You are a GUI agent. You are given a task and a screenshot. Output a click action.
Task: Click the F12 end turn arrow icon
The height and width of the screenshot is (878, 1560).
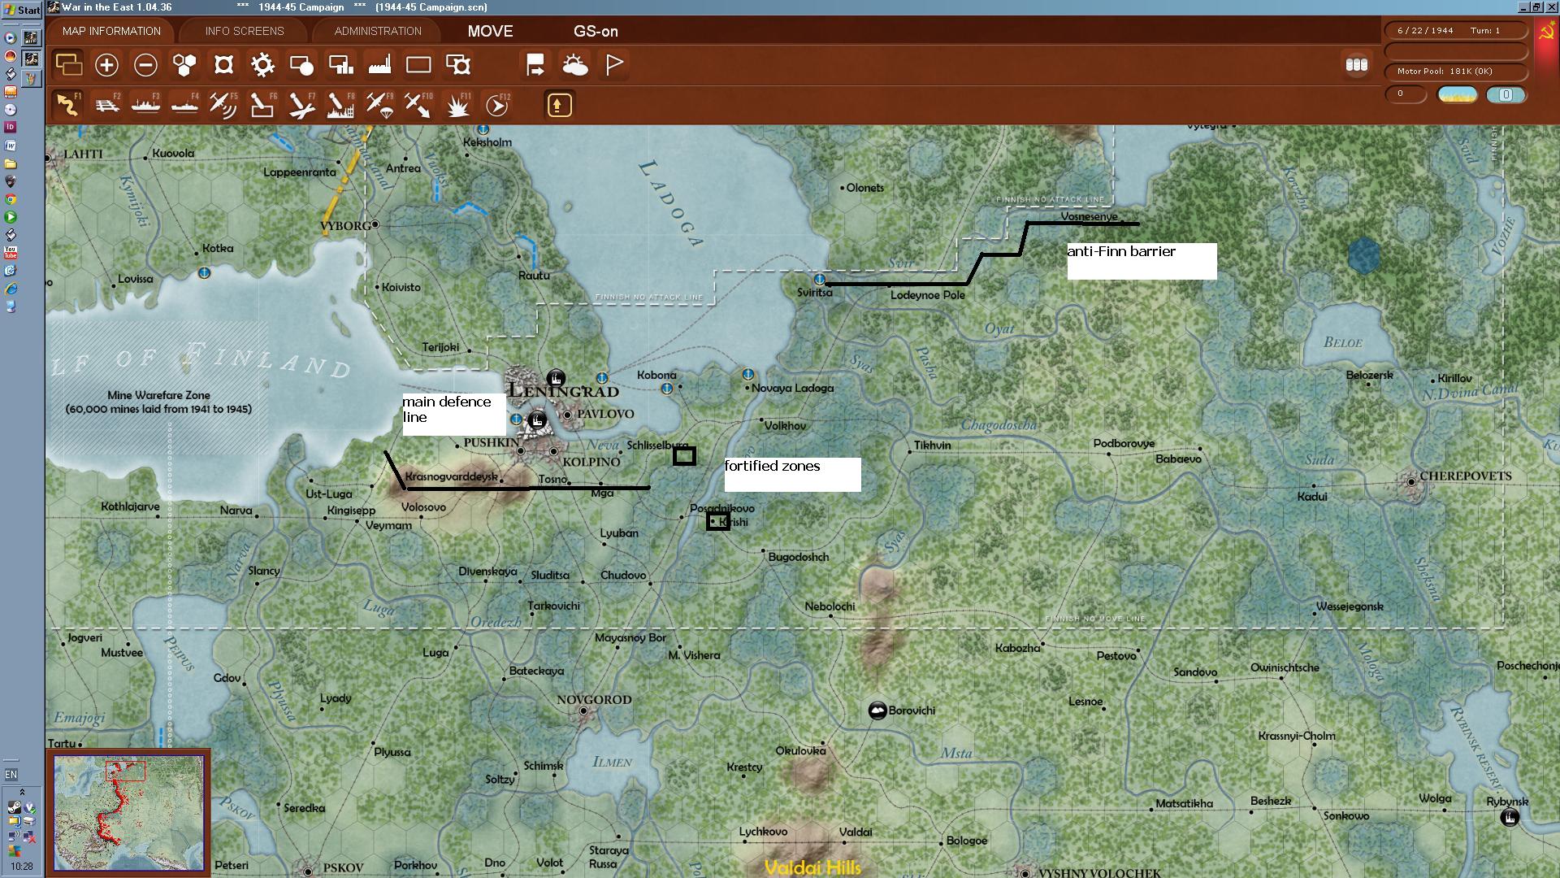click(x=496, y=106)
